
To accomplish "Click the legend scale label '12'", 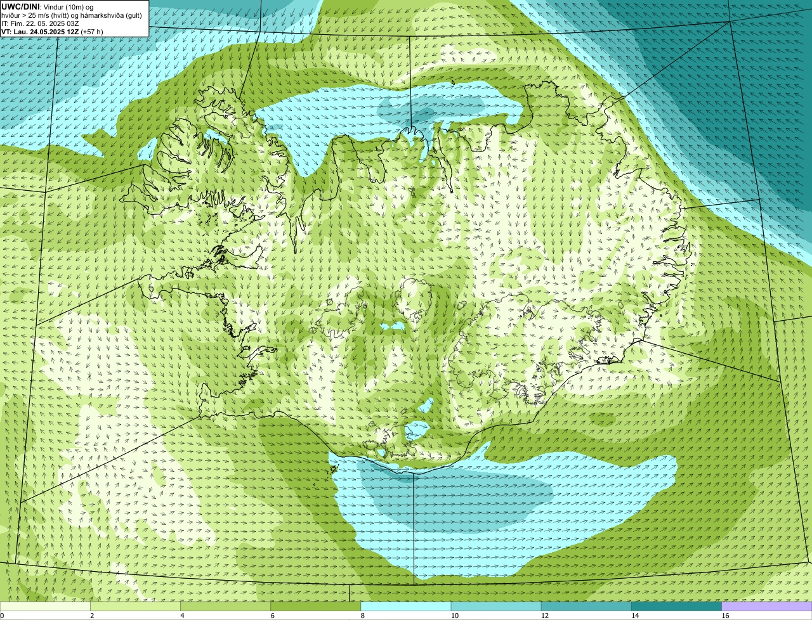I will 545,616.
